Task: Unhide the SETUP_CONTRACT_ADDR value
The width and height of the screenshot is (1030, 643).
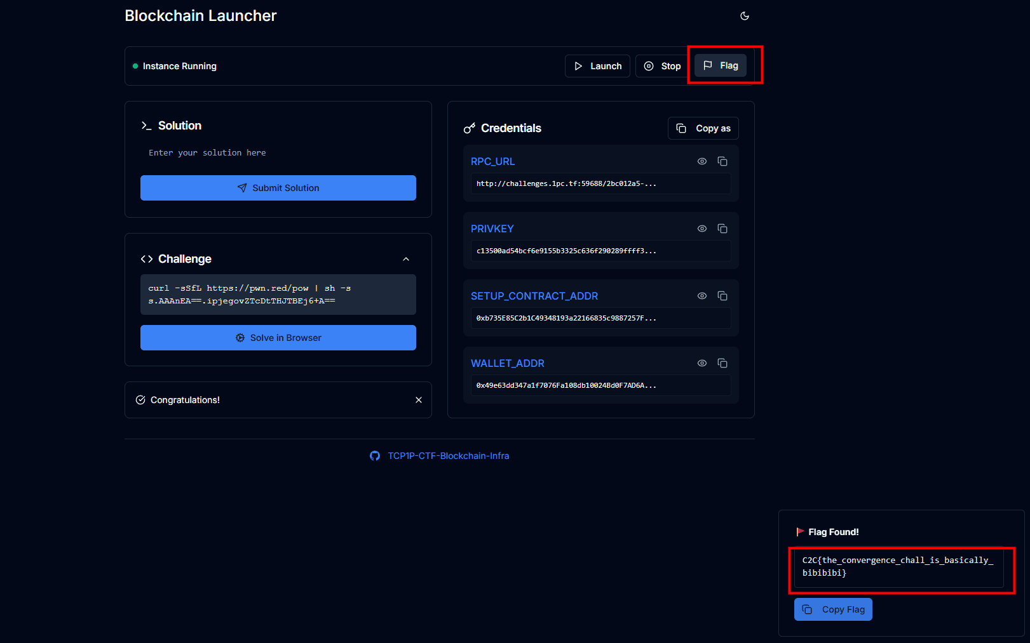Action: [x=702, y=296]
